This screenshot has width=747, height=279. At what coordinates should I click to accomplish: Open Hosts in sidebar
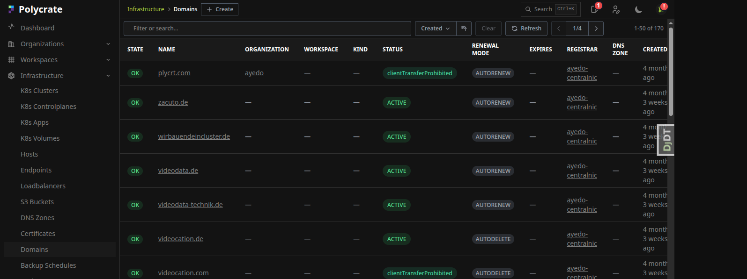[29, 154]
